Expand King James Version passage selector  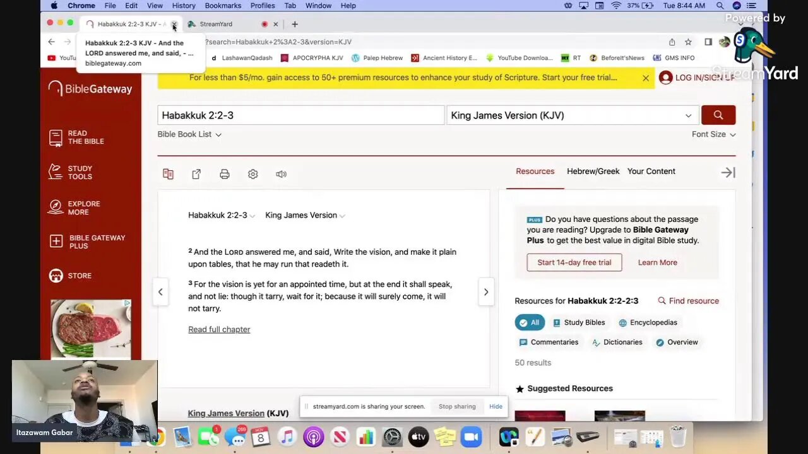(305, 215)
